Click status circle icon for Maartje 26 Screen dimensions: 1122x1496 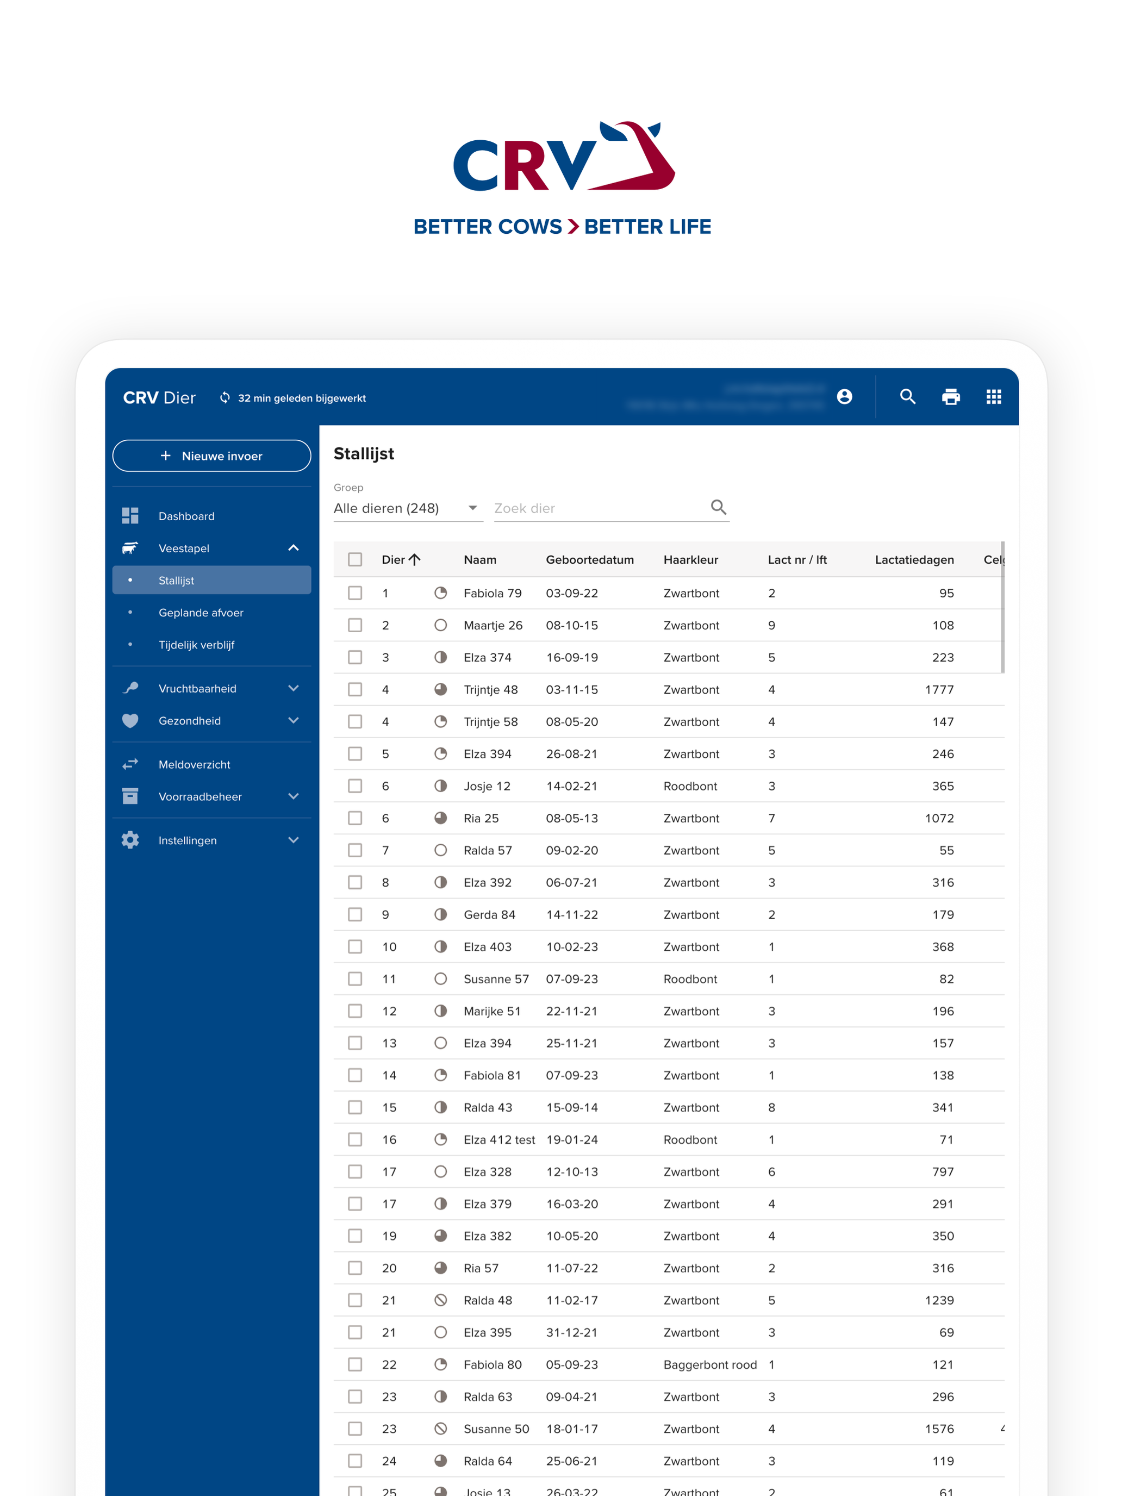tap(440, 626)
